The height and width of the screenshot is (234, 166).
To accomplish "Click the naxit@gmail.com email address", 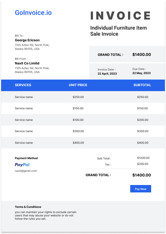I will [26, 171].
